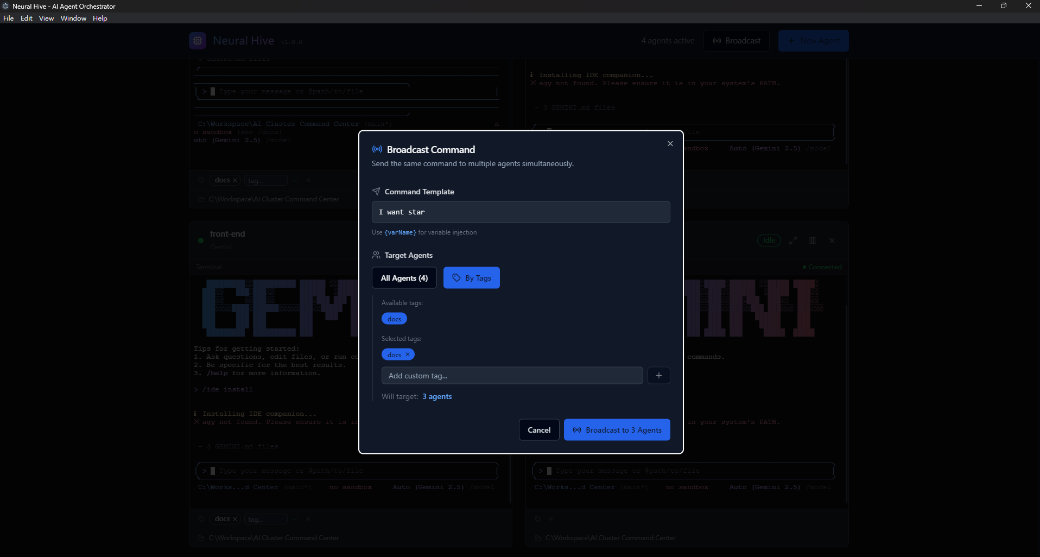
Task: Click the Terminal label in front-end panel
Action: tap(209, 267)
